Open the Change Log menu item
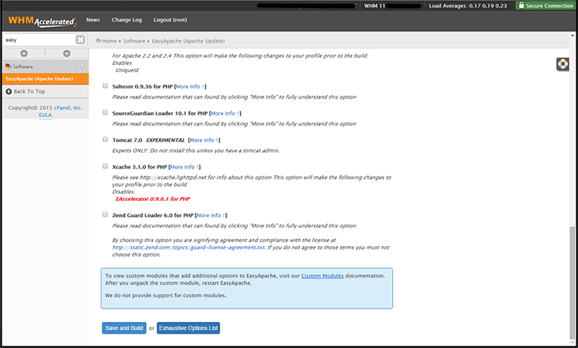This screenshot has height=348, width=578. coord(127,20)
